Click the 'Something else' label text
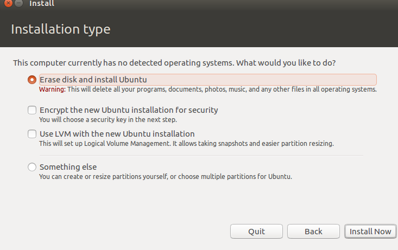This screenshot has width=398, height=250. click(x=68, y=167)
